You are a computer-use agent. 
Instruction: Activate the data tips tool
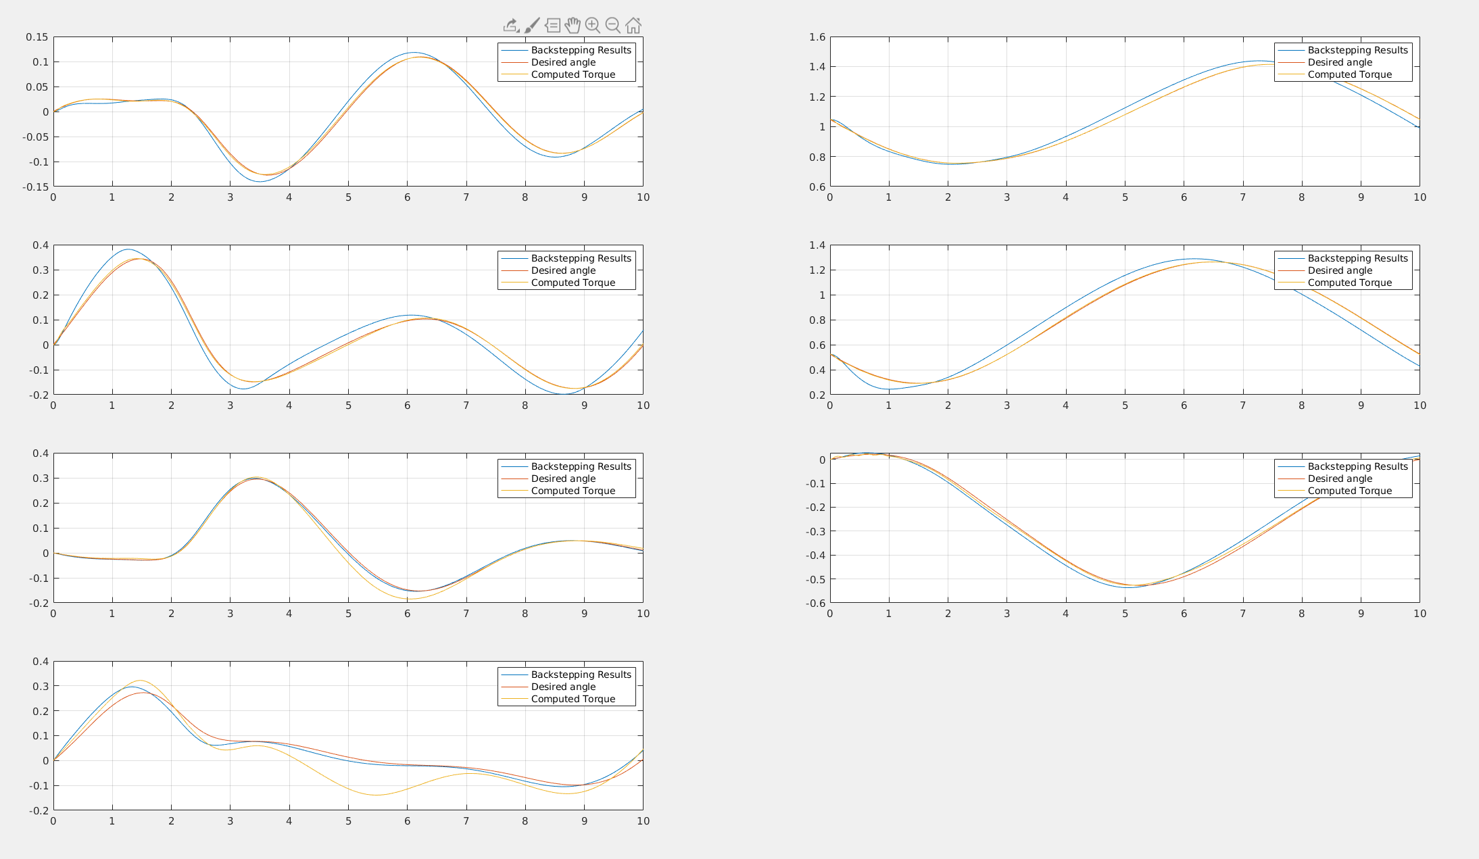point(552,26)
